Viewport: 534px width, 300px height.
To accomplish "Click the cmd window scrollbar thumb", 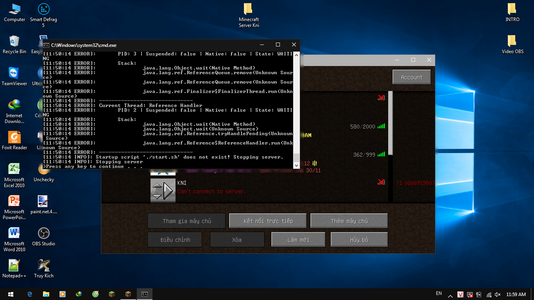I will point(296,157).
